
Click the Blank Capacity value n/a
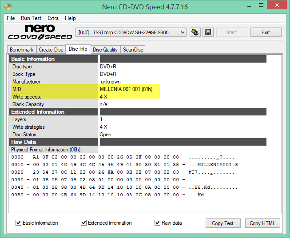(x=103, y=104)
